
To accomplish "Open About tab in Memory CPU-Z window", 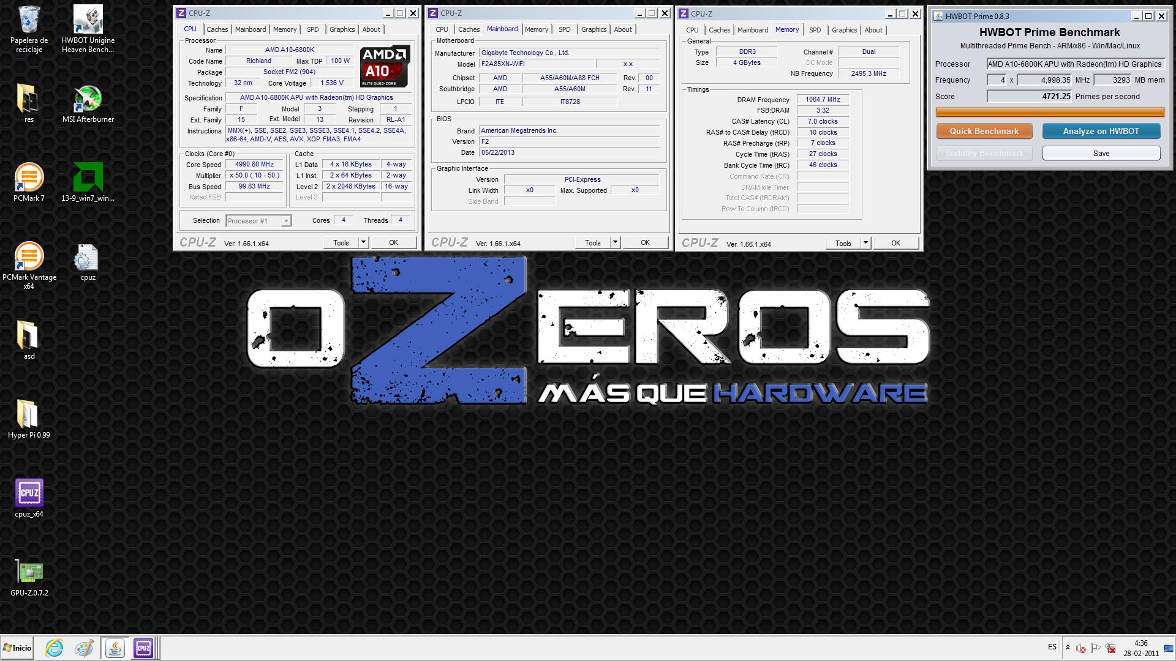I will 873,30.
